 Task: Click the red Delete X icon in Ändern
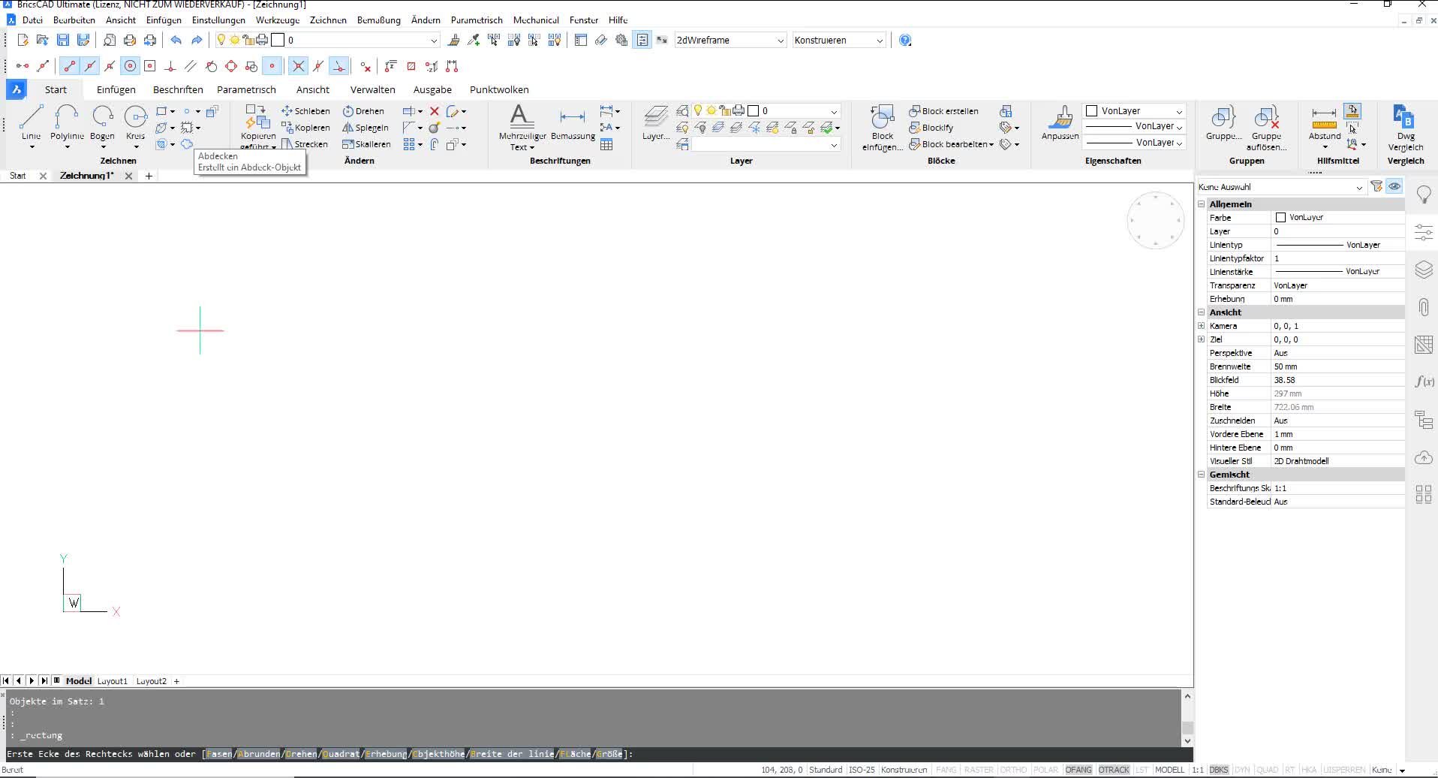[x=434, y=111]
